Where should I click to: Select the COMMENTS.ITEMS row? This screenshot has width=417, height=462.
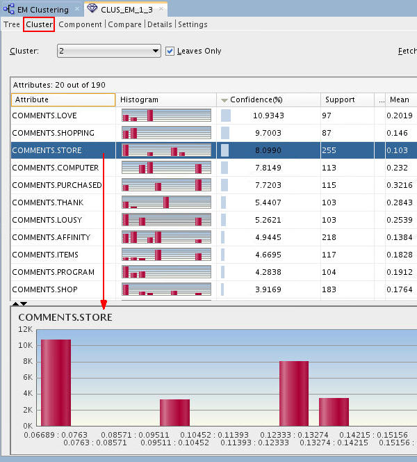click(213, 255)
